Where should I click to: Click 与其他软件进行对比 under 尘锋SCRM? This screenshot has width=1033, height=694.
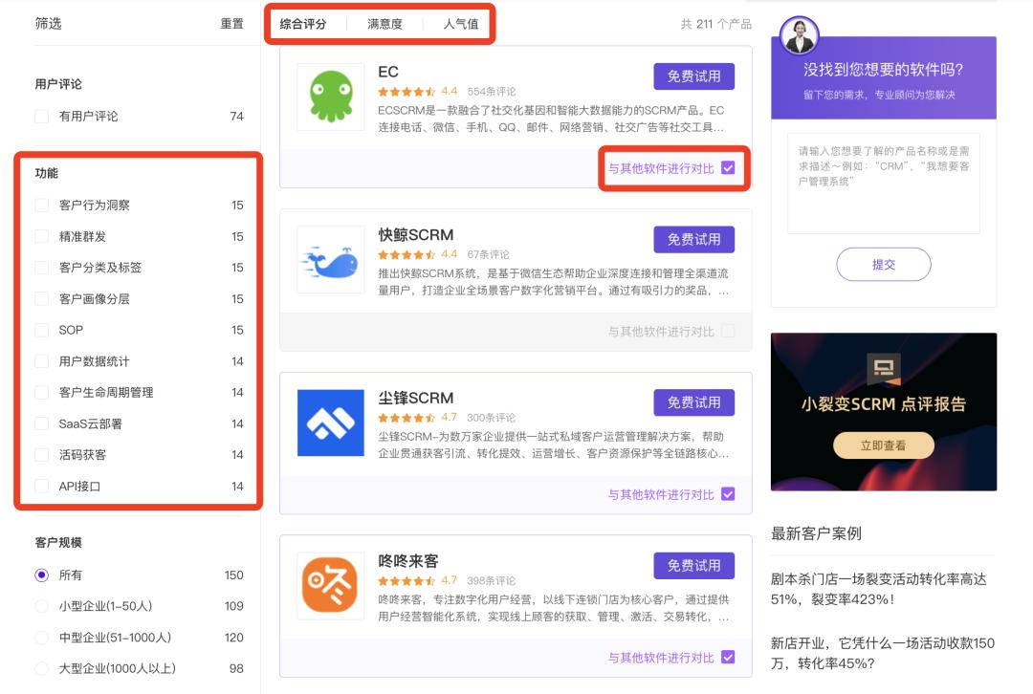point(661,494)
